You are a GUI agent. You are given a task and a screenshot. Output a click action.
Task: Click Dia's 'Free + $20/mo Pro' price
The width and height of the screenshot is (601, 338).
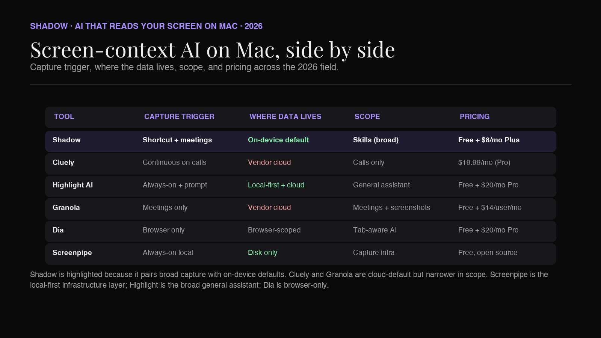[488, 230]
